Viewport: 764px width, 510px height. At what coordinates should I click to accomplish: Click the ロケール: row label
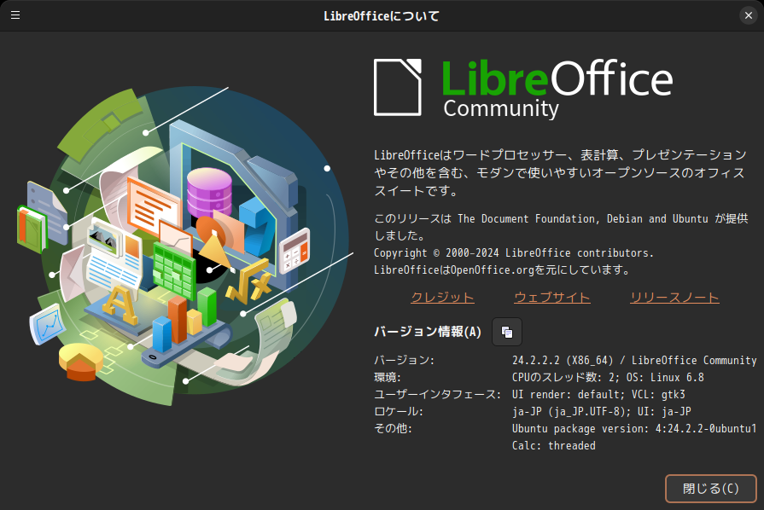(x=399, y=412)
